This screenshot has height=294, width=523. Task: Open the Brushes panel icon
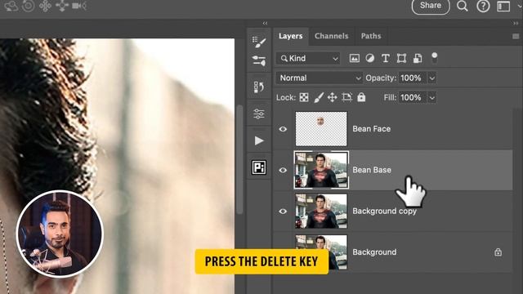[x=259, y=60]
